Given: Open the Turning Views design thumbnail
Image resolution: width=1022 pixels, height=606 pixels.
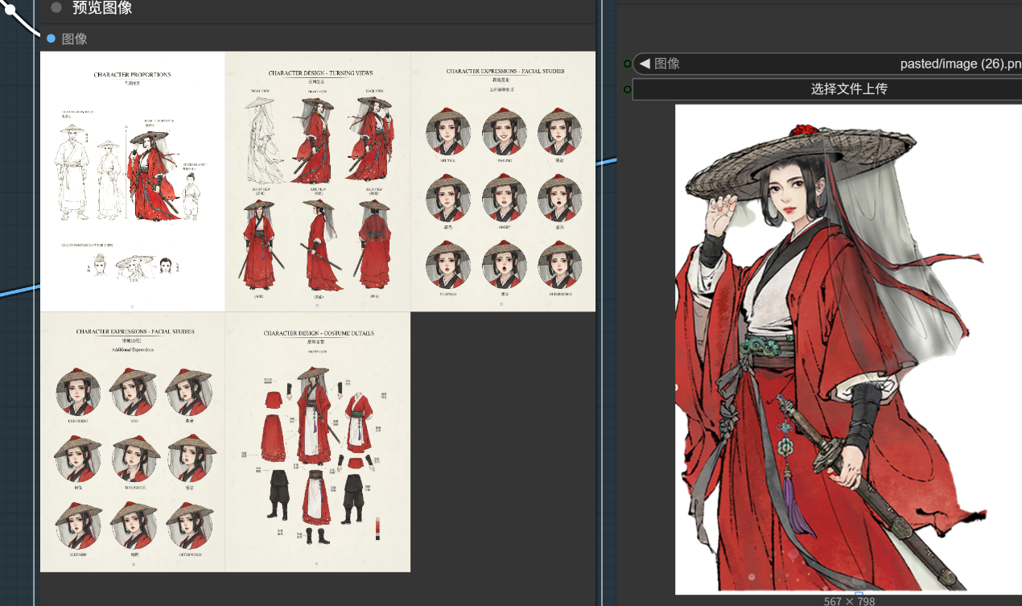Looking at the screenshot, I should pos(317,181).
